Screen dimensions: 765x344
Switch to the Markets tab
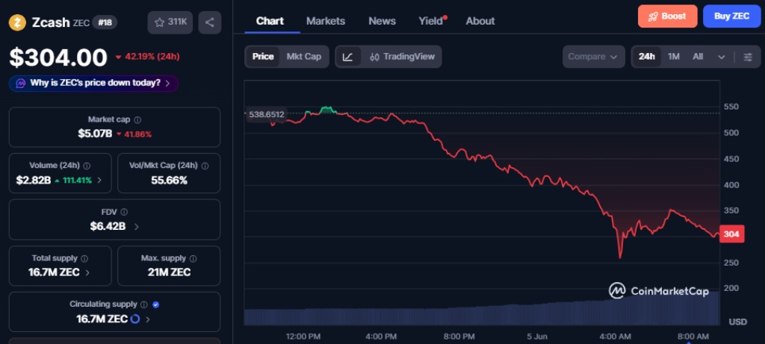326,21
